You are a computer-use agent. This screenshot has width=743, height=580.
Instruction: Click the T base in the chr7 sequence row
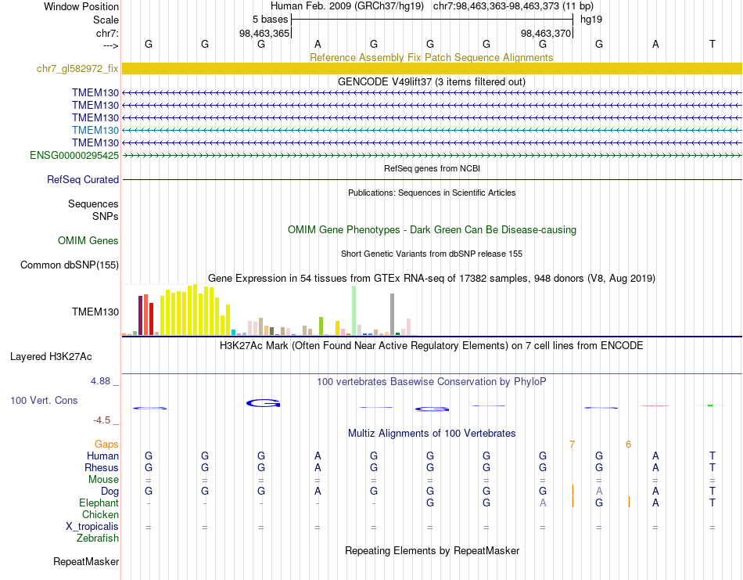pyautogui.click(x=712, y=44)
